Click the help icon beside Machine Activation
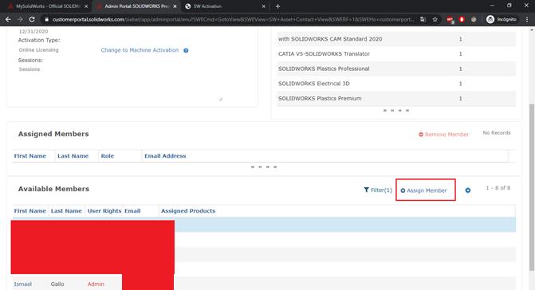The width and height of the screenshot is (535, 290). 186,50
